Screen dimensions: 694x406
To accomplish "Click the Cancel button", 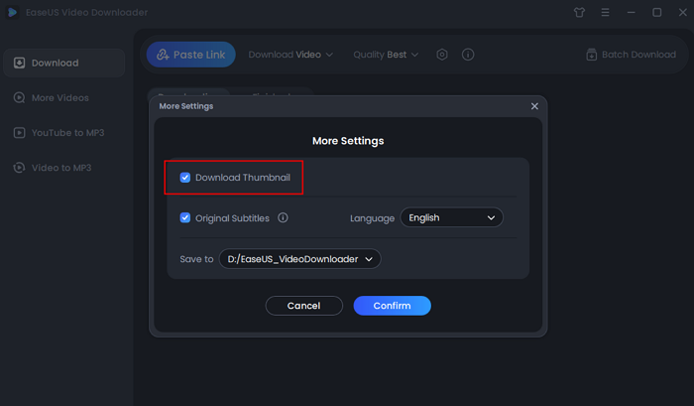I will 303,306.
